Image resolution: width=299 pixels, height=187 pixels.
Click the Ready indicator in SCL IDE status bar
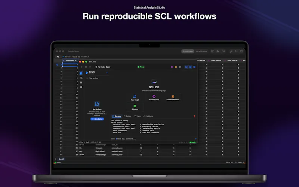[x=192, y=142]
